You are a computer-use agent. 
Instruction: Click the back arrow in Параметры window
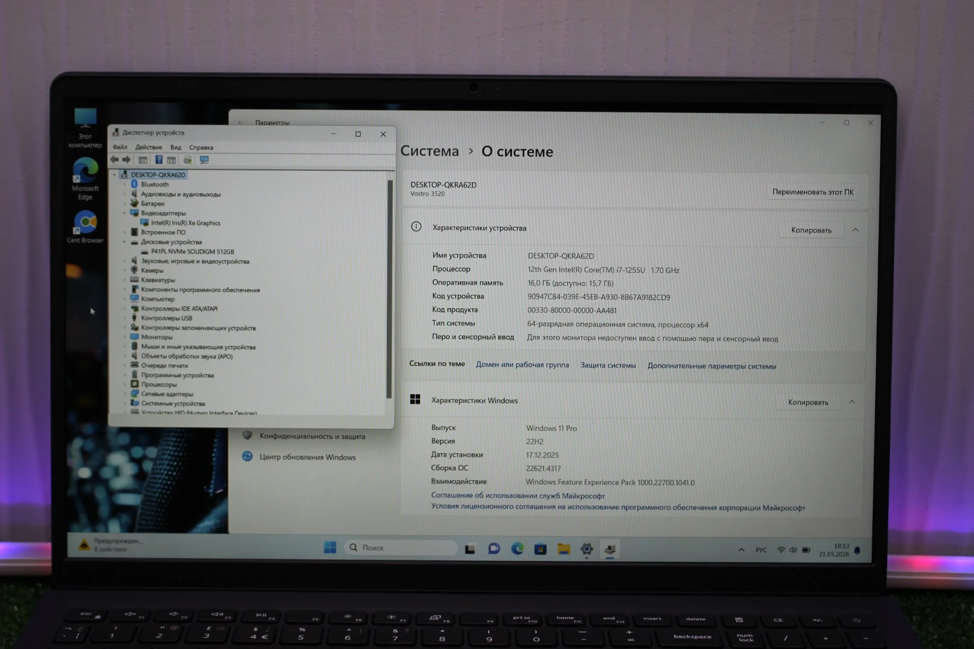tap(241, 122)
